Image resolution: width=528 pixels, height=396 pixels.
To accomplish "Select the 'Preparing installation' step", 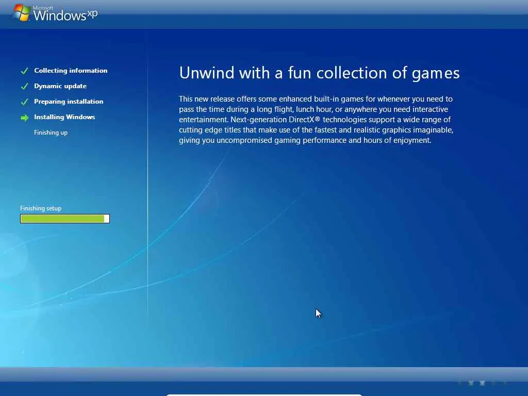I will (x=69, y=102).
